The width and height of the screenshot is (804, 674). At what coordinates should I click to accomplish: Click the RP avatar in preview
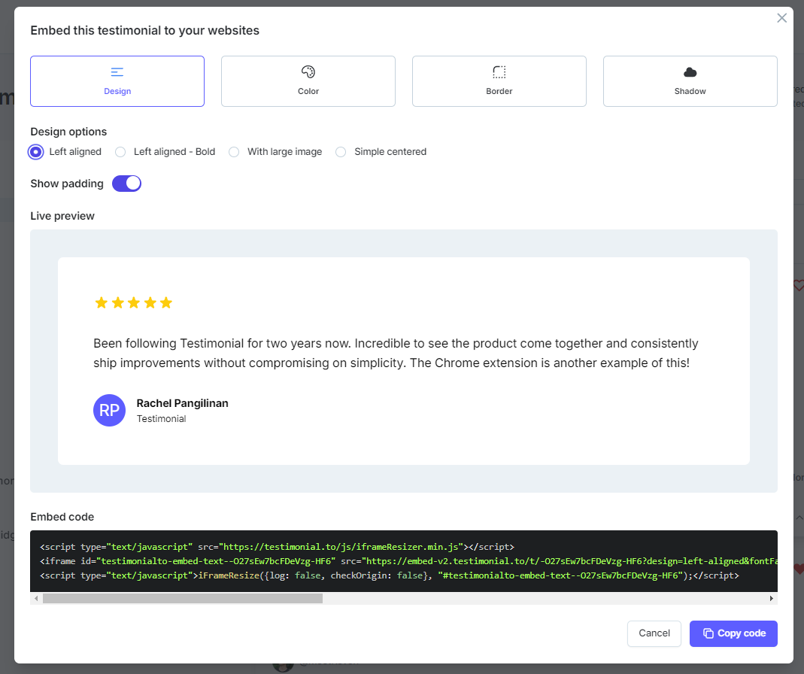tap(109, 411)
